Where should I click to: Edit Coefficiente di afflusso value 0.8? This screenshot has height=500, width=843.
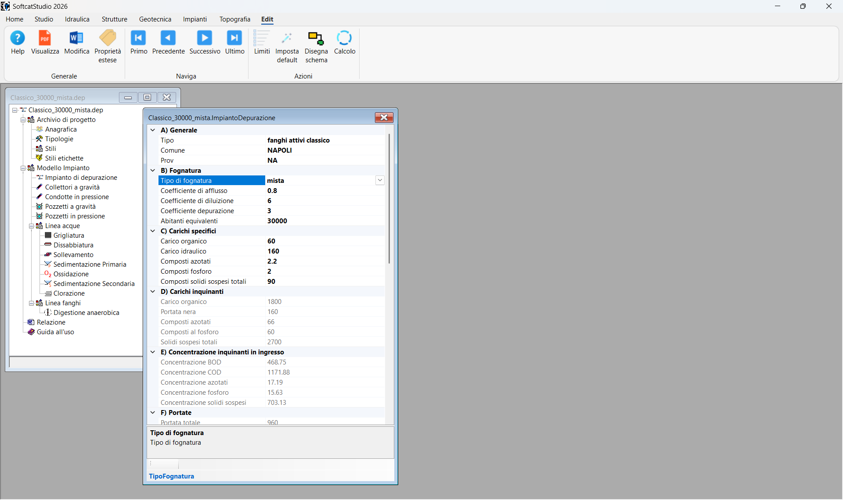pos(325,191)
